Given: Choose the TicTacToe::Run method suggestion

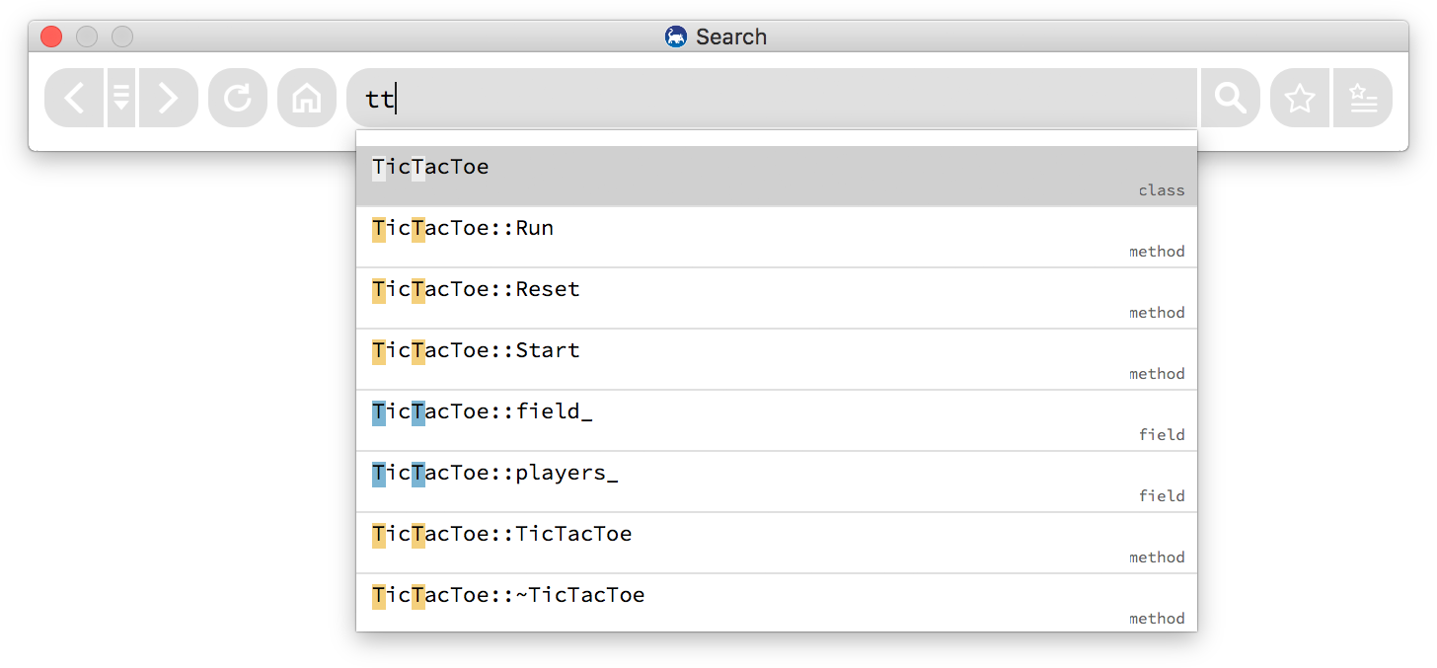Looking at the screenshot, I should pos(776,238).
